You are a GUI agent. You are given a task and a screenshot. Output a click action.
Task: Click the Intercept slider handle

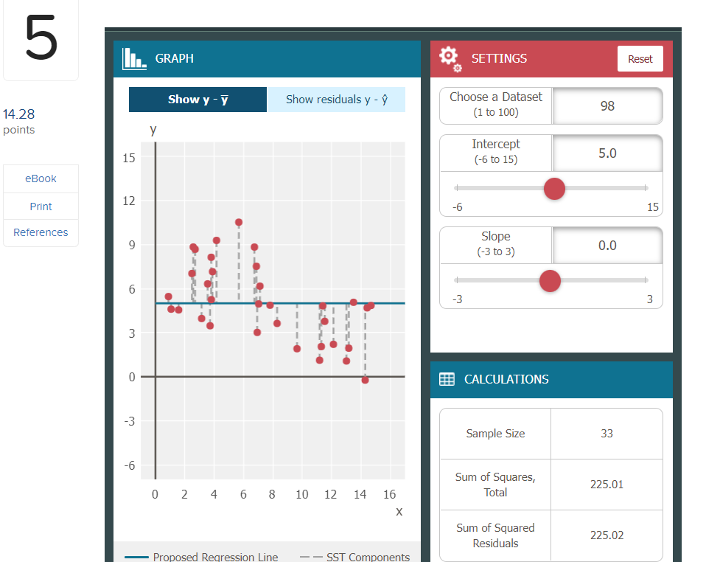point(553,189)
